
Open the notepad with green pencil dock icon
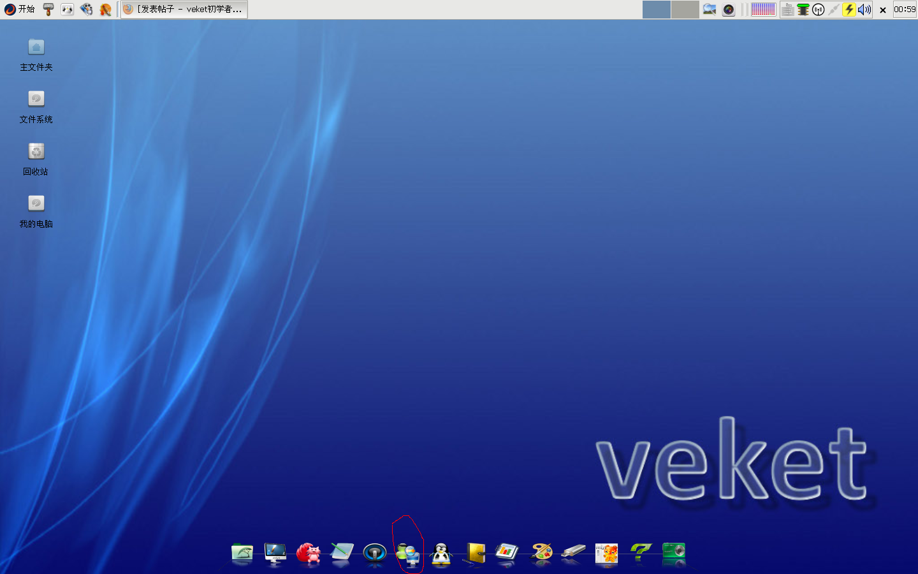(342, 553)
